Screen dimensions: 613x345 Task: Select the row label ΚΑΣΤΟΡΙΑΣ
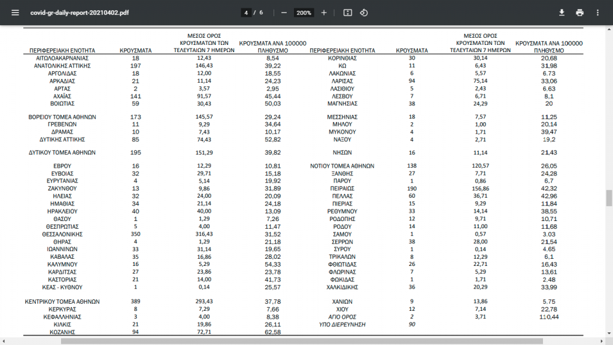click(62, 280)
